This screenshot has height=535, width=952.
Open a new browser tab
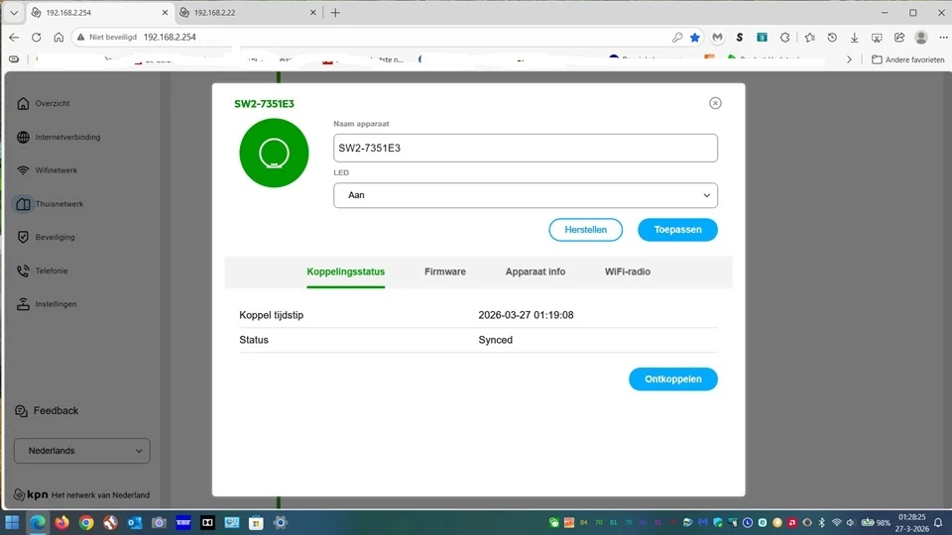[x=335, y=12]
